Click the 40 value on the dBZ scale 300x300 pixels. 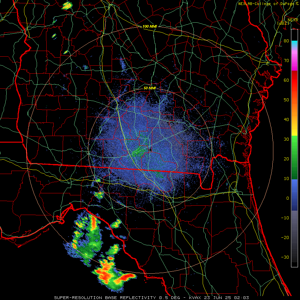click(286, 120)
